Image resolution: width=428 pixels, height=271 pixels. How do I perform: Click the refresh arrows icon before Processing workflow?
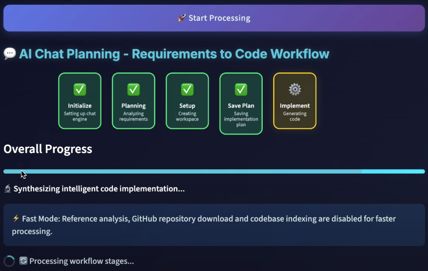[x=23, y=261]
